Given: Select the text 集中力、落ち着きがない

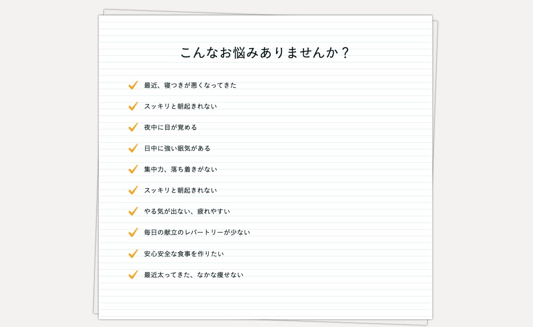Looking at the screenshot, I should [x=180, y=169].
